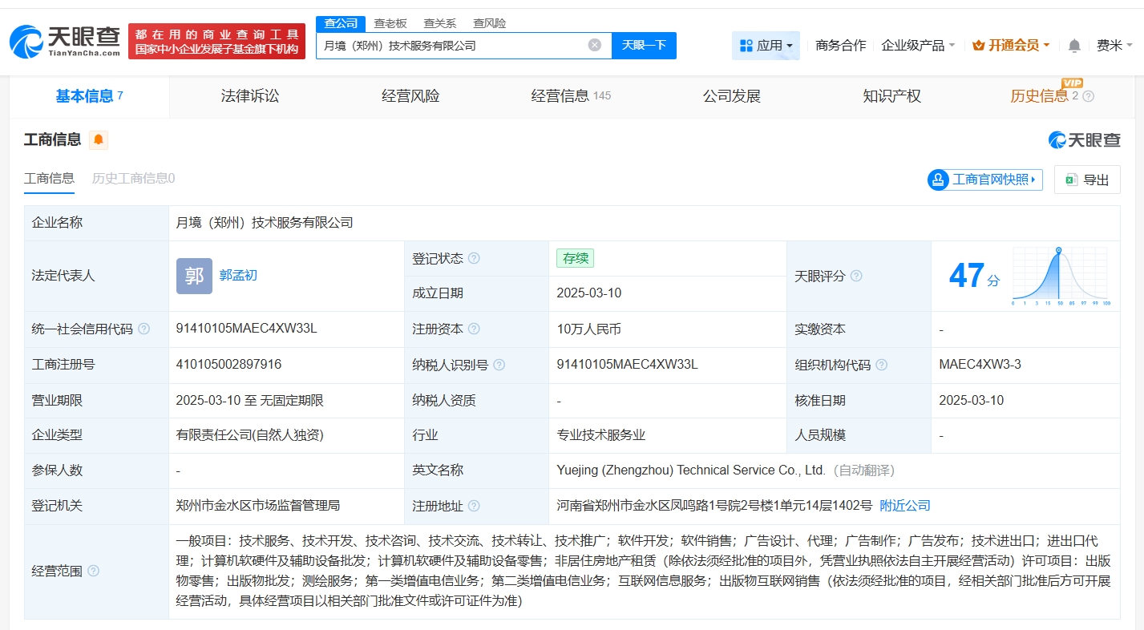
Task: Click the Excel export icon beside 导出
Action: [x=1073, y=180]
